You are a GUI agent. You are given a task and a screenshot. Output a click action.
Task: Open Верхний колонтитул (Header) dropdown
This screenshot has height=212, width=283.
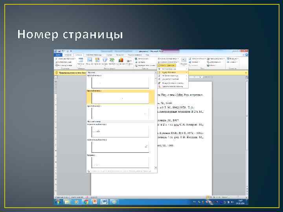(168, 59)
